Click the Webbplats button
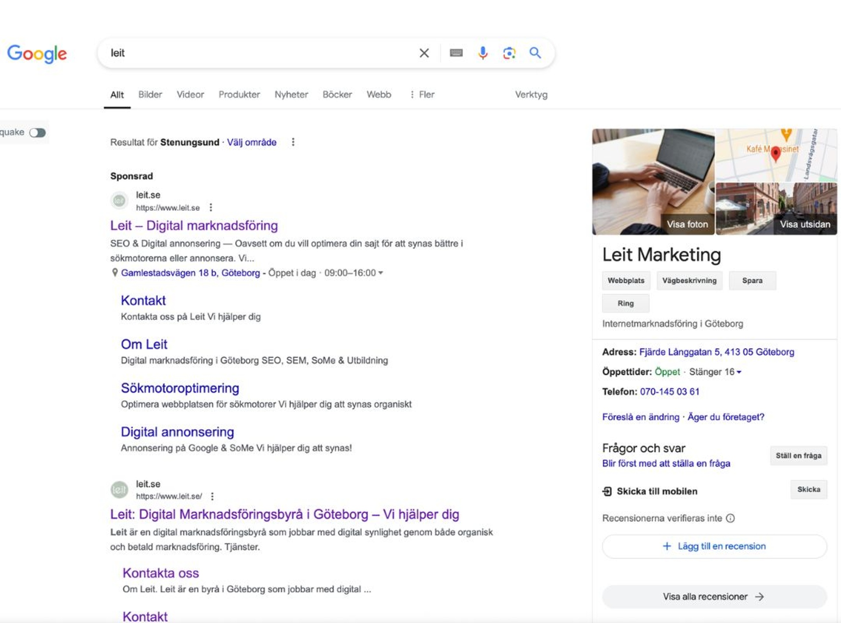Image resolution: width=841 pixels, height=623 pixels. click(626, 281)
